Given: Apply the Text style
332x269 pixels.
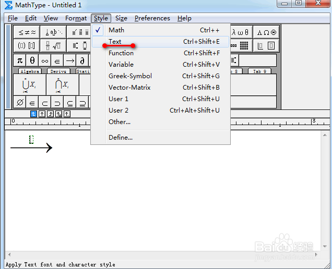Looking at the screenshot, I should (160, 42).
